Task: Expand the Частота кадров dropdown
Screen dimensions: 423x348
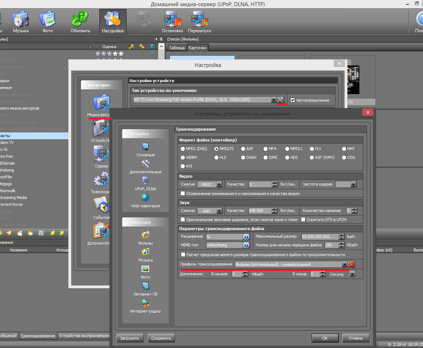Action: 353,184
